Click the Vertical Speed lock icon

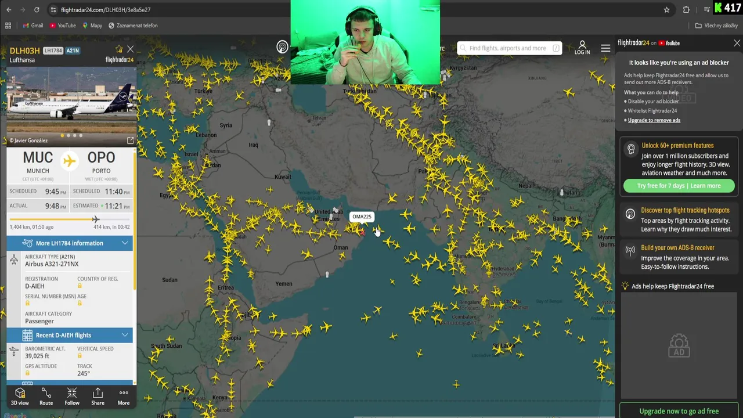point(80,356)
